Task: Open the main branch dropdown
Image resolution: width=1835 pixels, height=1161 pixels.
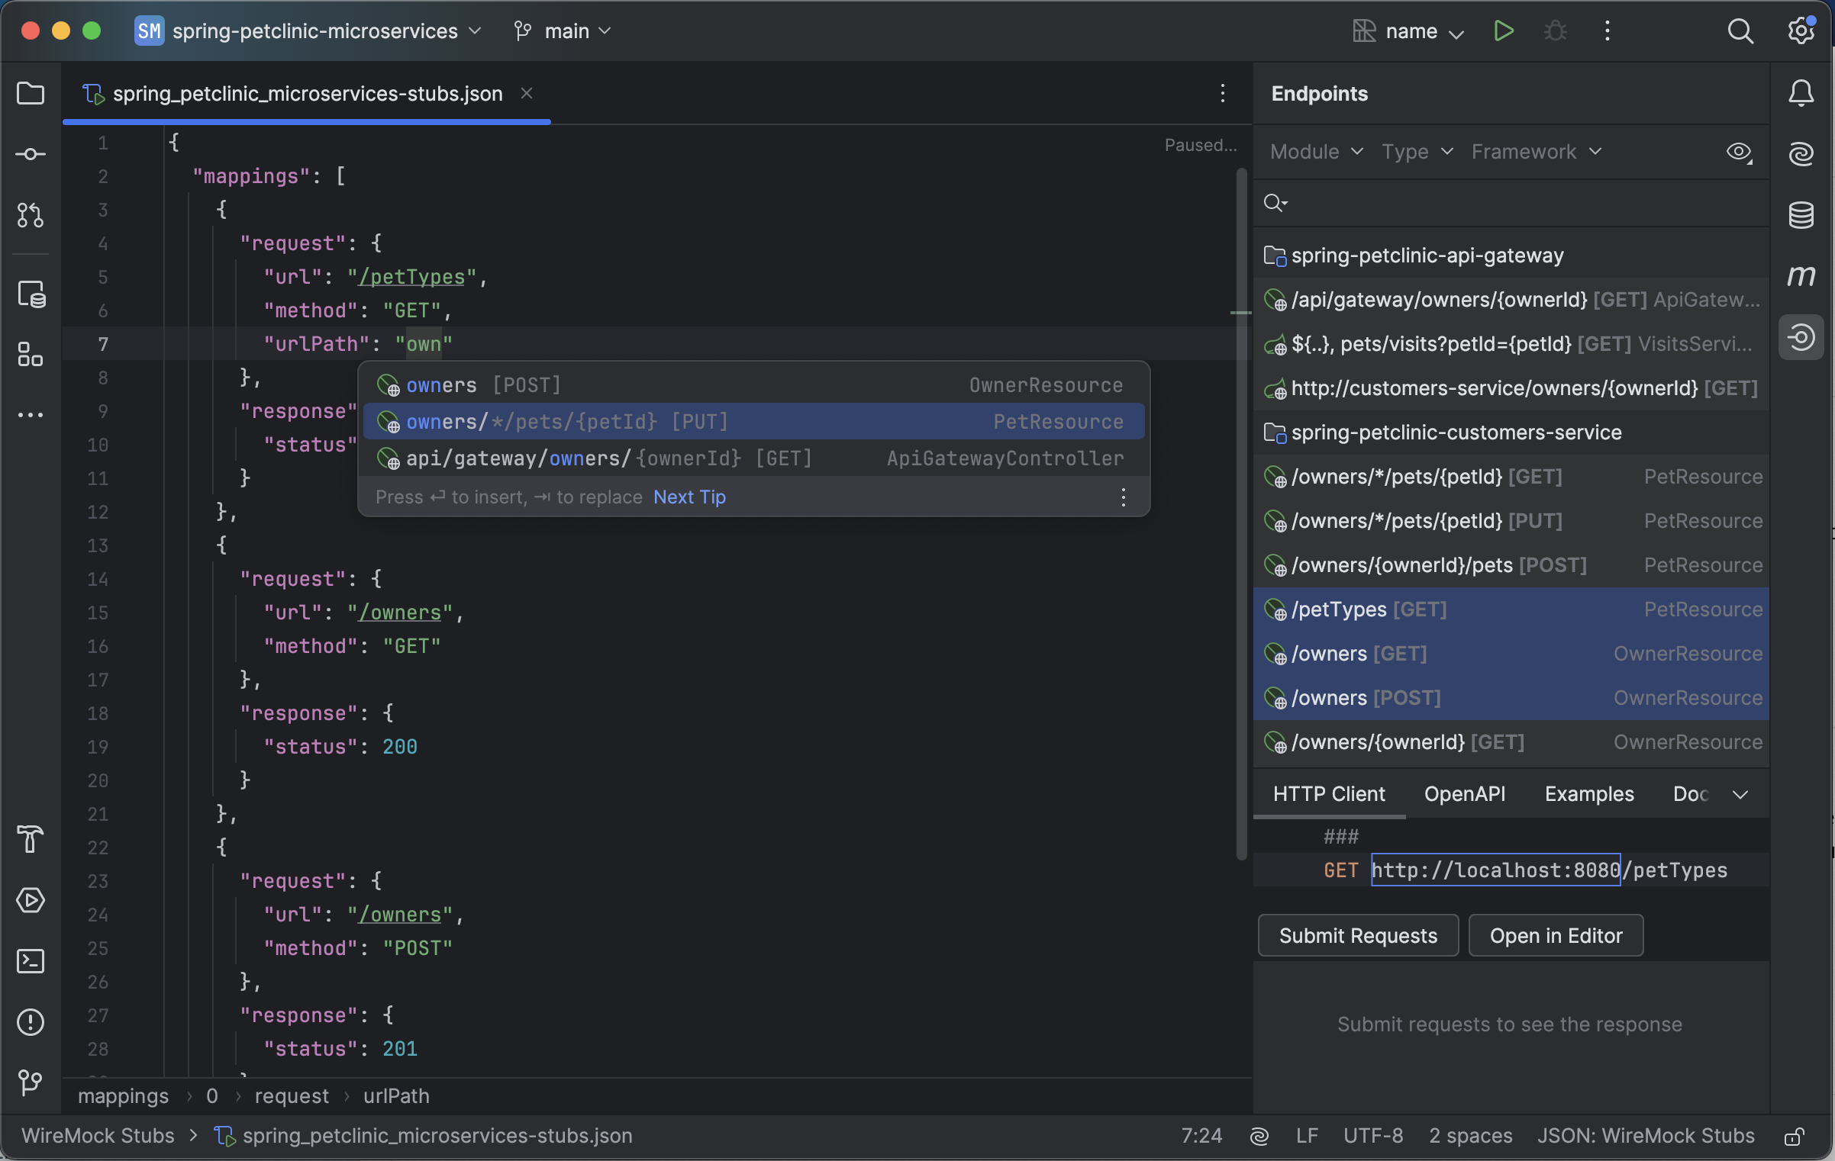Action: click(565, 31)
